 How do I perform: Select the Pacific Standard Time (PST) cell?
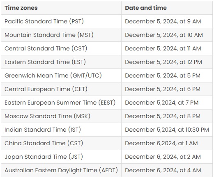coord(61,21)
